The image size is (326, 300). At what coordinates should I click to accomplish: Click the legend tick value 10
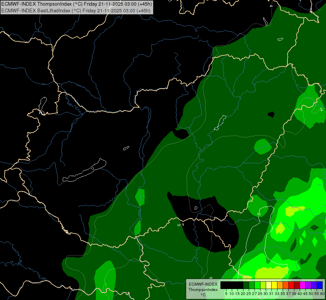(x=232, y=294)
